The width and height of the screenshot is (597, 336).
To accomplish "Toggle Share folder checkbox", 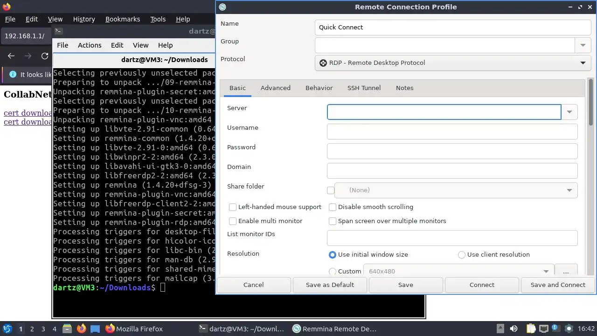I will pos(331,190).
